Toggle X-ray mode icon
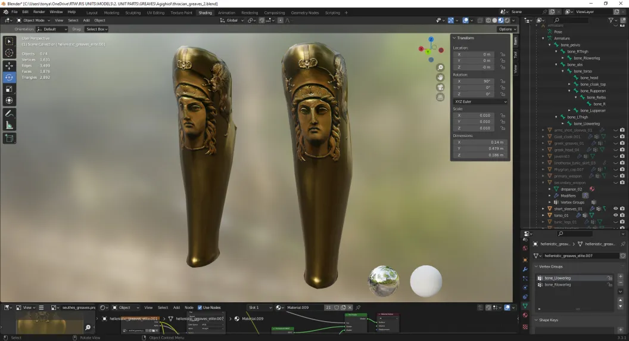The width and height of the screenshot is (629, 341). 479,20
